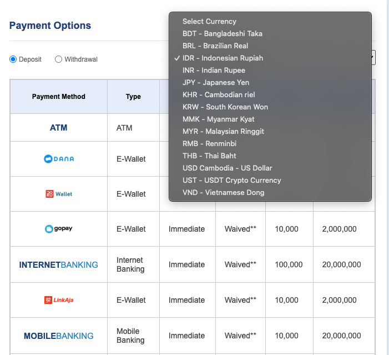Screen dimensions: 389x355
Task: Choose IDR - Indonesian Rupiah option
Action: coord(223,58)
